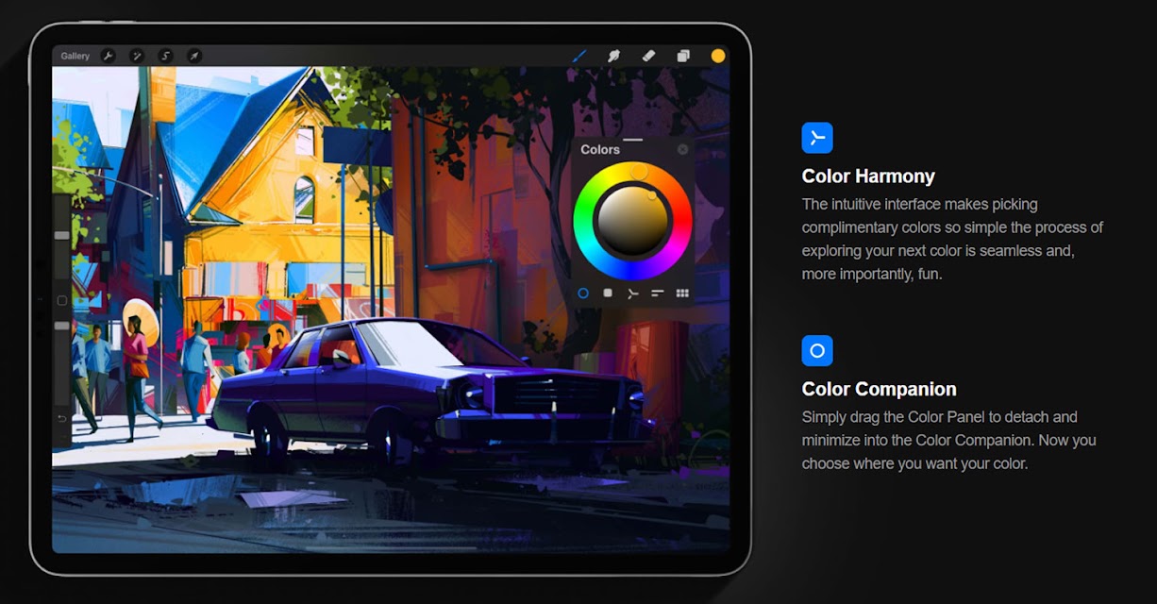Open the Palettes grid tab

click(682, 294)
